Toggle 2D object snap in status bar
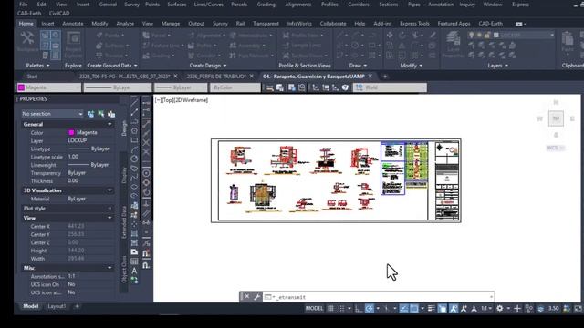 click(413, 308)
